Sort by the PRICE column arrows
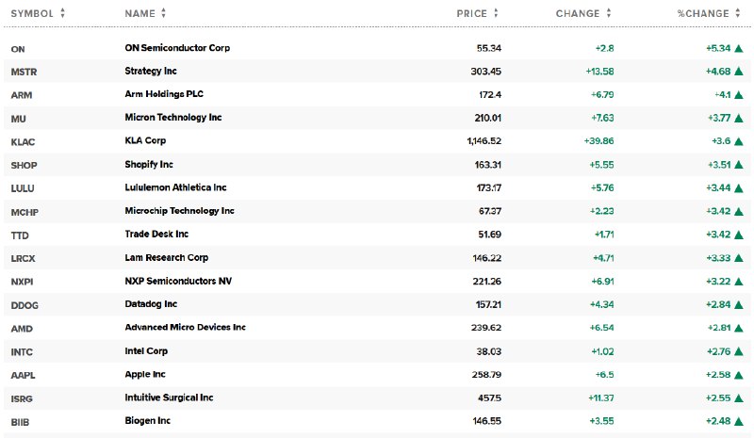Screen dimensions: 754x438 [496, 13]
